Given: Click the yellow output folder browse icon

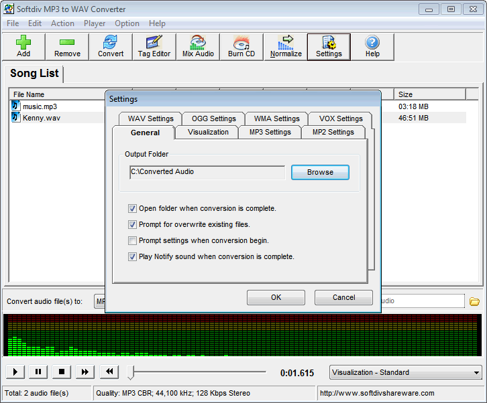Looking at the screenshot, I should [x=474, y=301].
